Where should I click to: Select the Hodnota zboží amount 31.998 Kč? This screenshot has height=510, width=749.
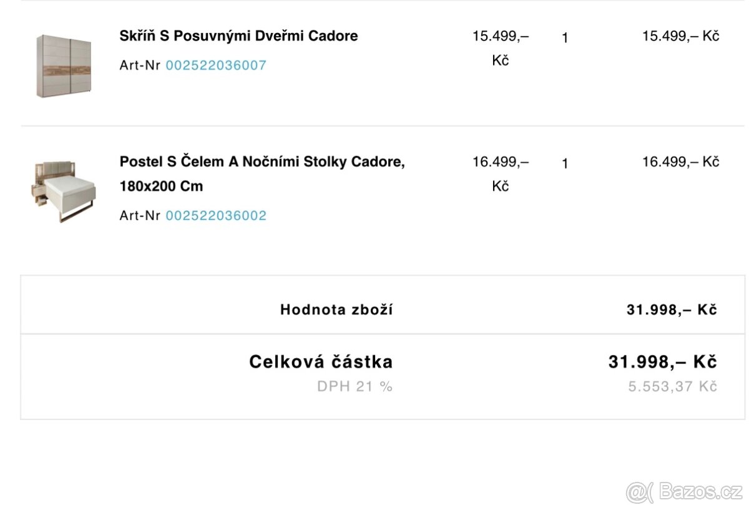pyautogui.click(x=672, y=310)
